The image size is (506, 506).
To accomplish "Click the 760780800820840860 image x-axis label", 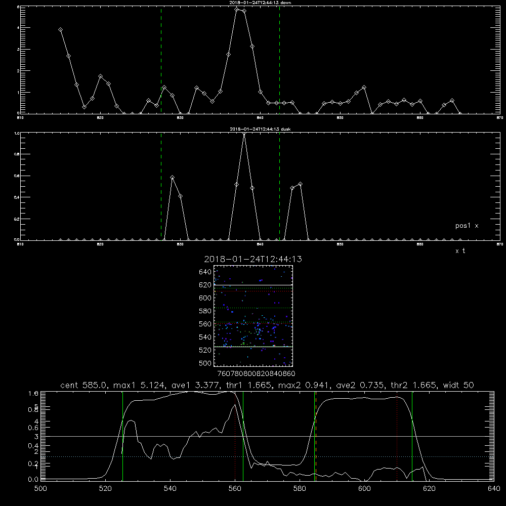I will click(256, 374).
